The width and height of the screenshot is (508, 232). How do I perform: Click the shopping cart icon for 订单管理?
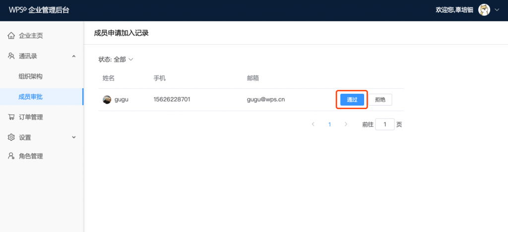(11, 117)
